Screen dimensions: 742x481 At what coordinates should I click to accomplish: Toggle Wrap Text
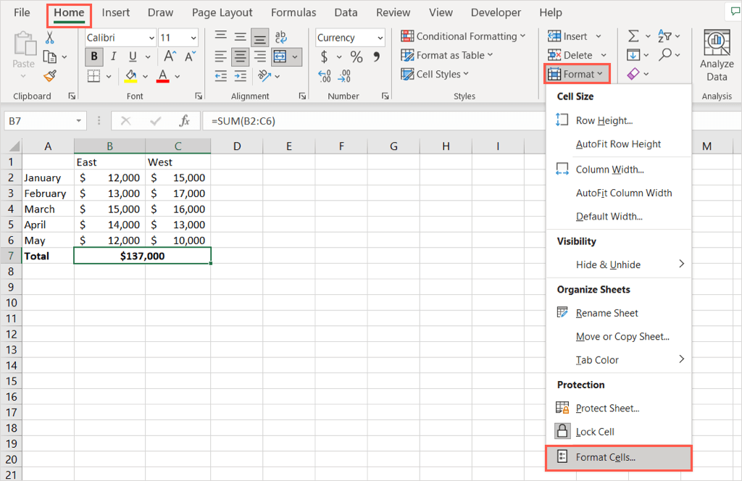tap(280, 36)
